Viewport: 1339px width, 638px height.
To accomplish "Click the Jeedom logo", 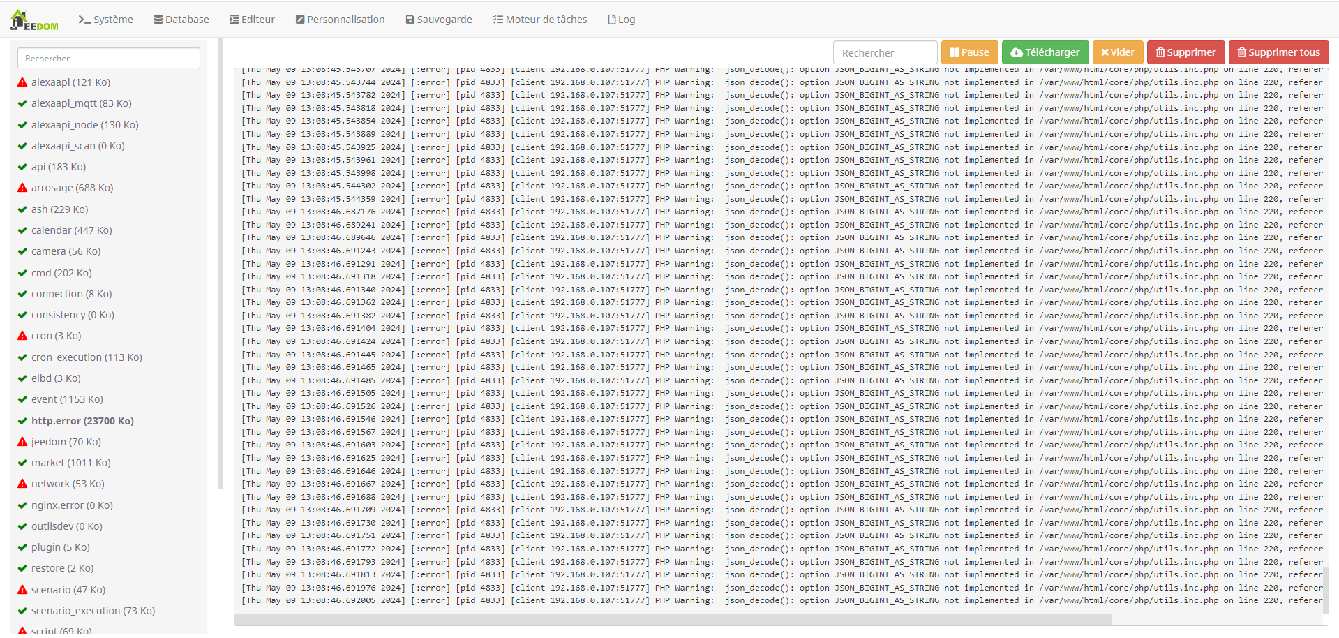I will click(x=34, y=20).
